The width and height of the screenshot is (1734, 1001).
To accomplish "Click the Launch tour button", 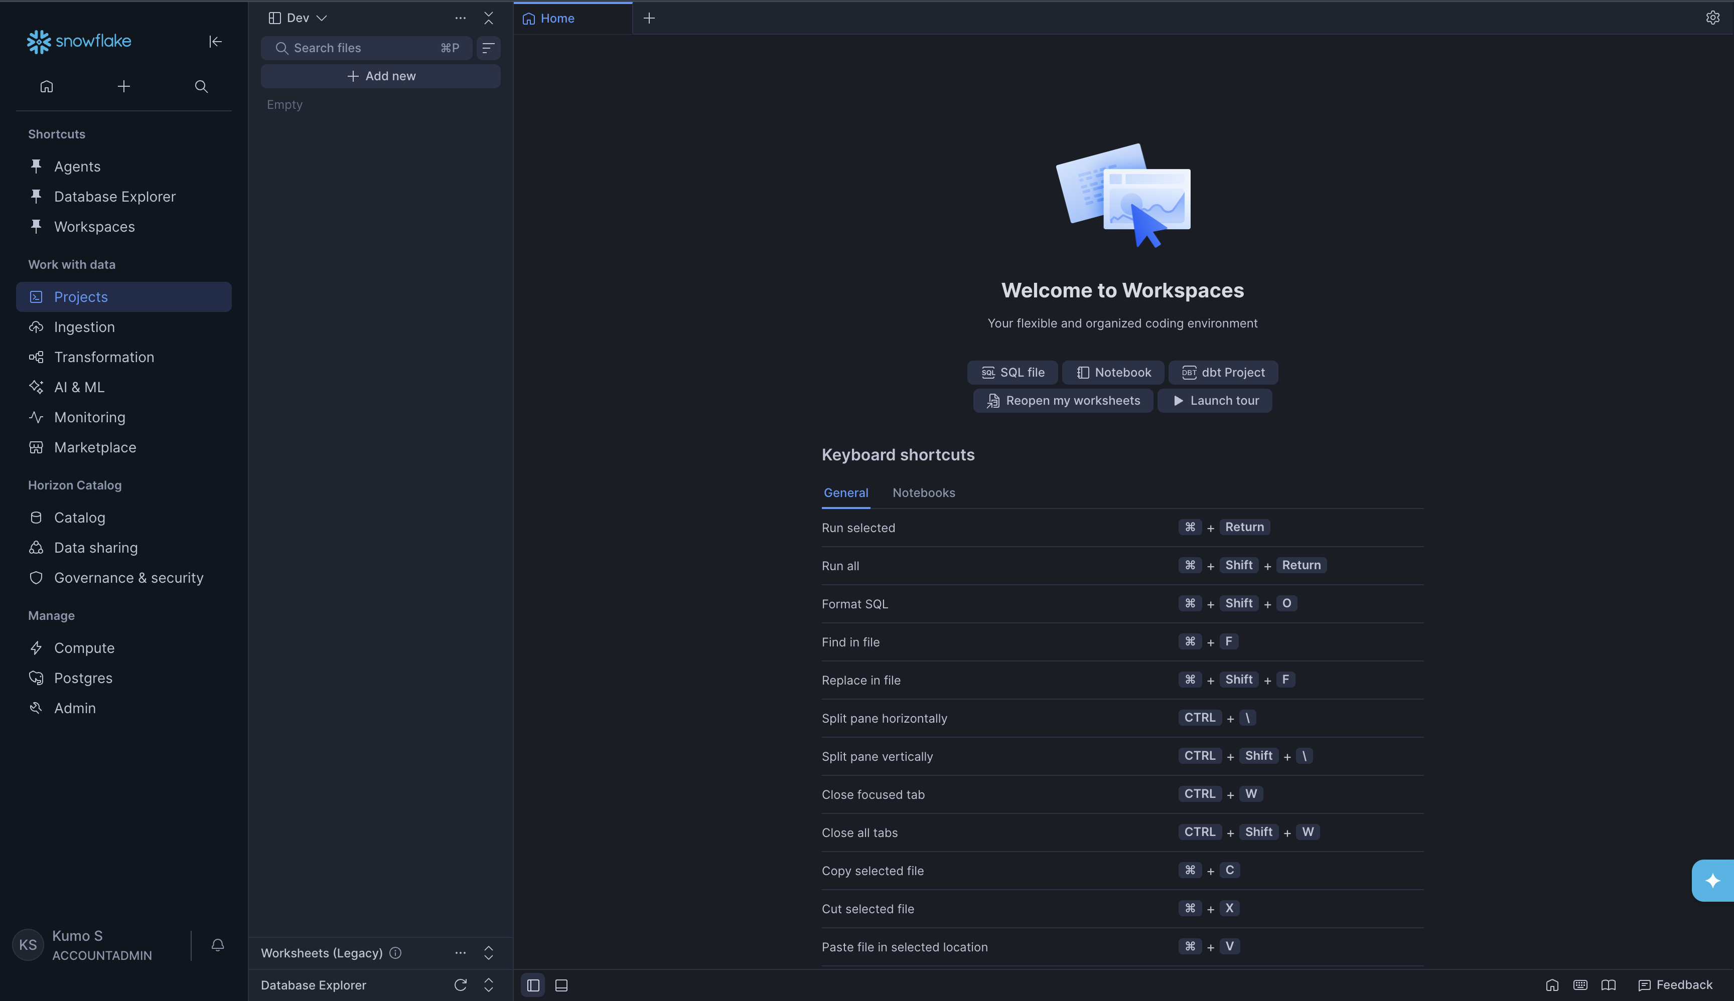I will tap(1215, 401).
